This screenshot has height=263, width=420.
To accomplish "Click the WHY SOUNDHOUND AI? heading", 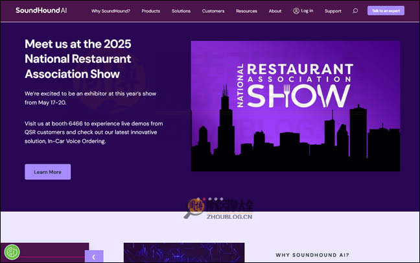I will coord(312,255).
